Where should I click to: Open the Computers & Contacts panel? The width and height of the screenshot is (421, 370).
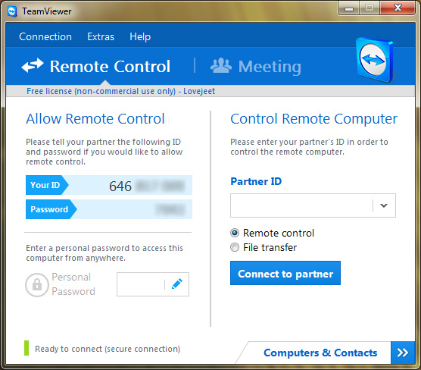[x=320, y=353]
